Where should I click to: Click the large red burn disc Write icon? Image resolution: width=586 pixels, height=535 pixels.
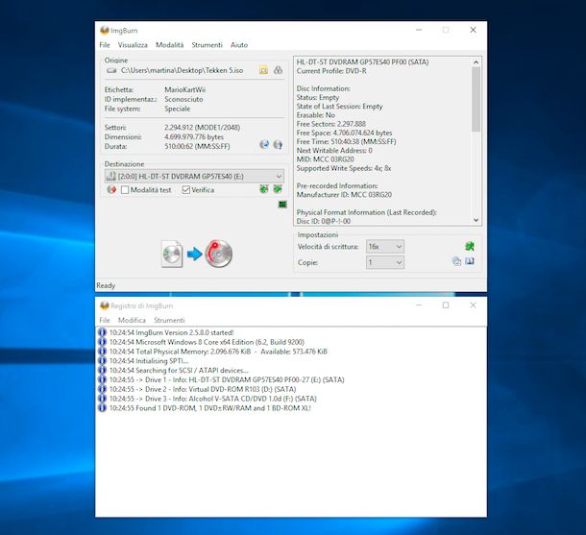pyautogui.click(x=219, y=254)
